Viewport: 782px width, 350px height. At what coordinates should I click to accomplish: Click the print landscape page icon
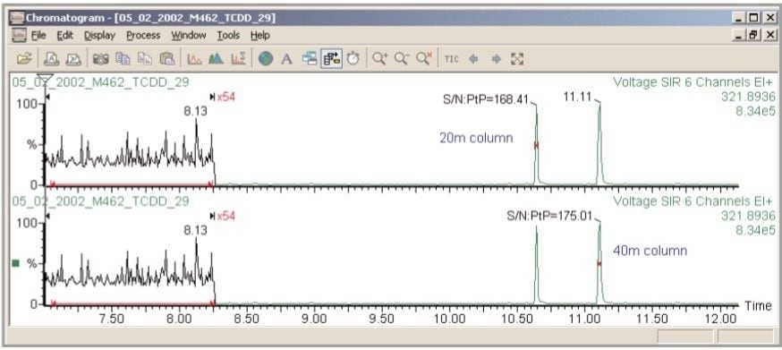click(73, 59)
